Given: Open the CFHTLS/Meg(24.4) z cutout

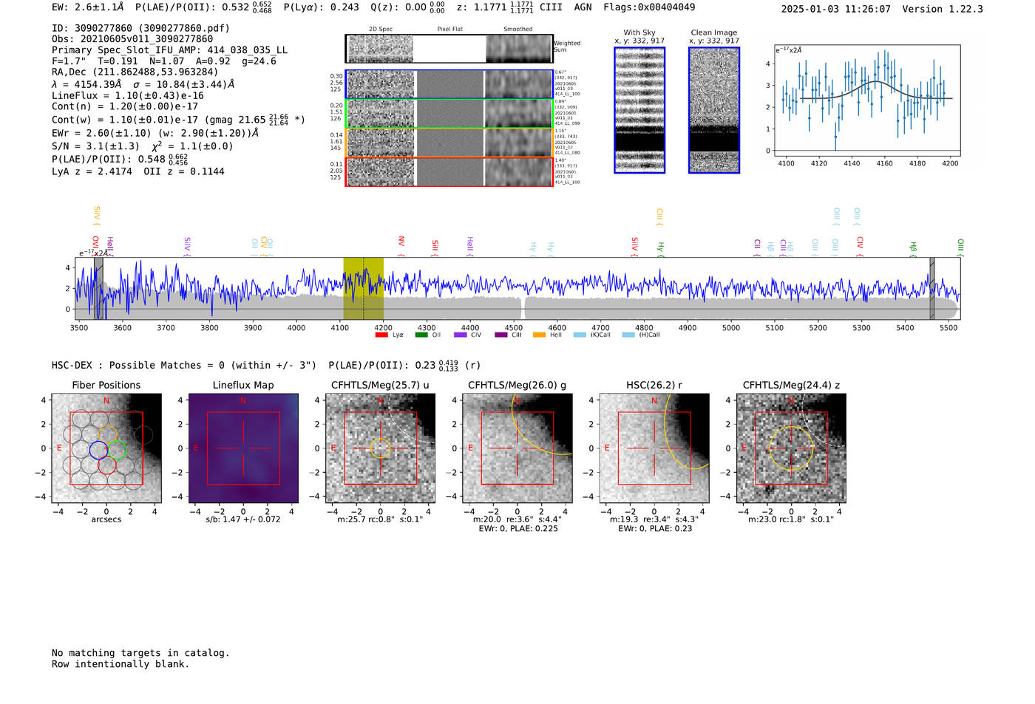Looking at the screenshot, I should click(791, 448).
